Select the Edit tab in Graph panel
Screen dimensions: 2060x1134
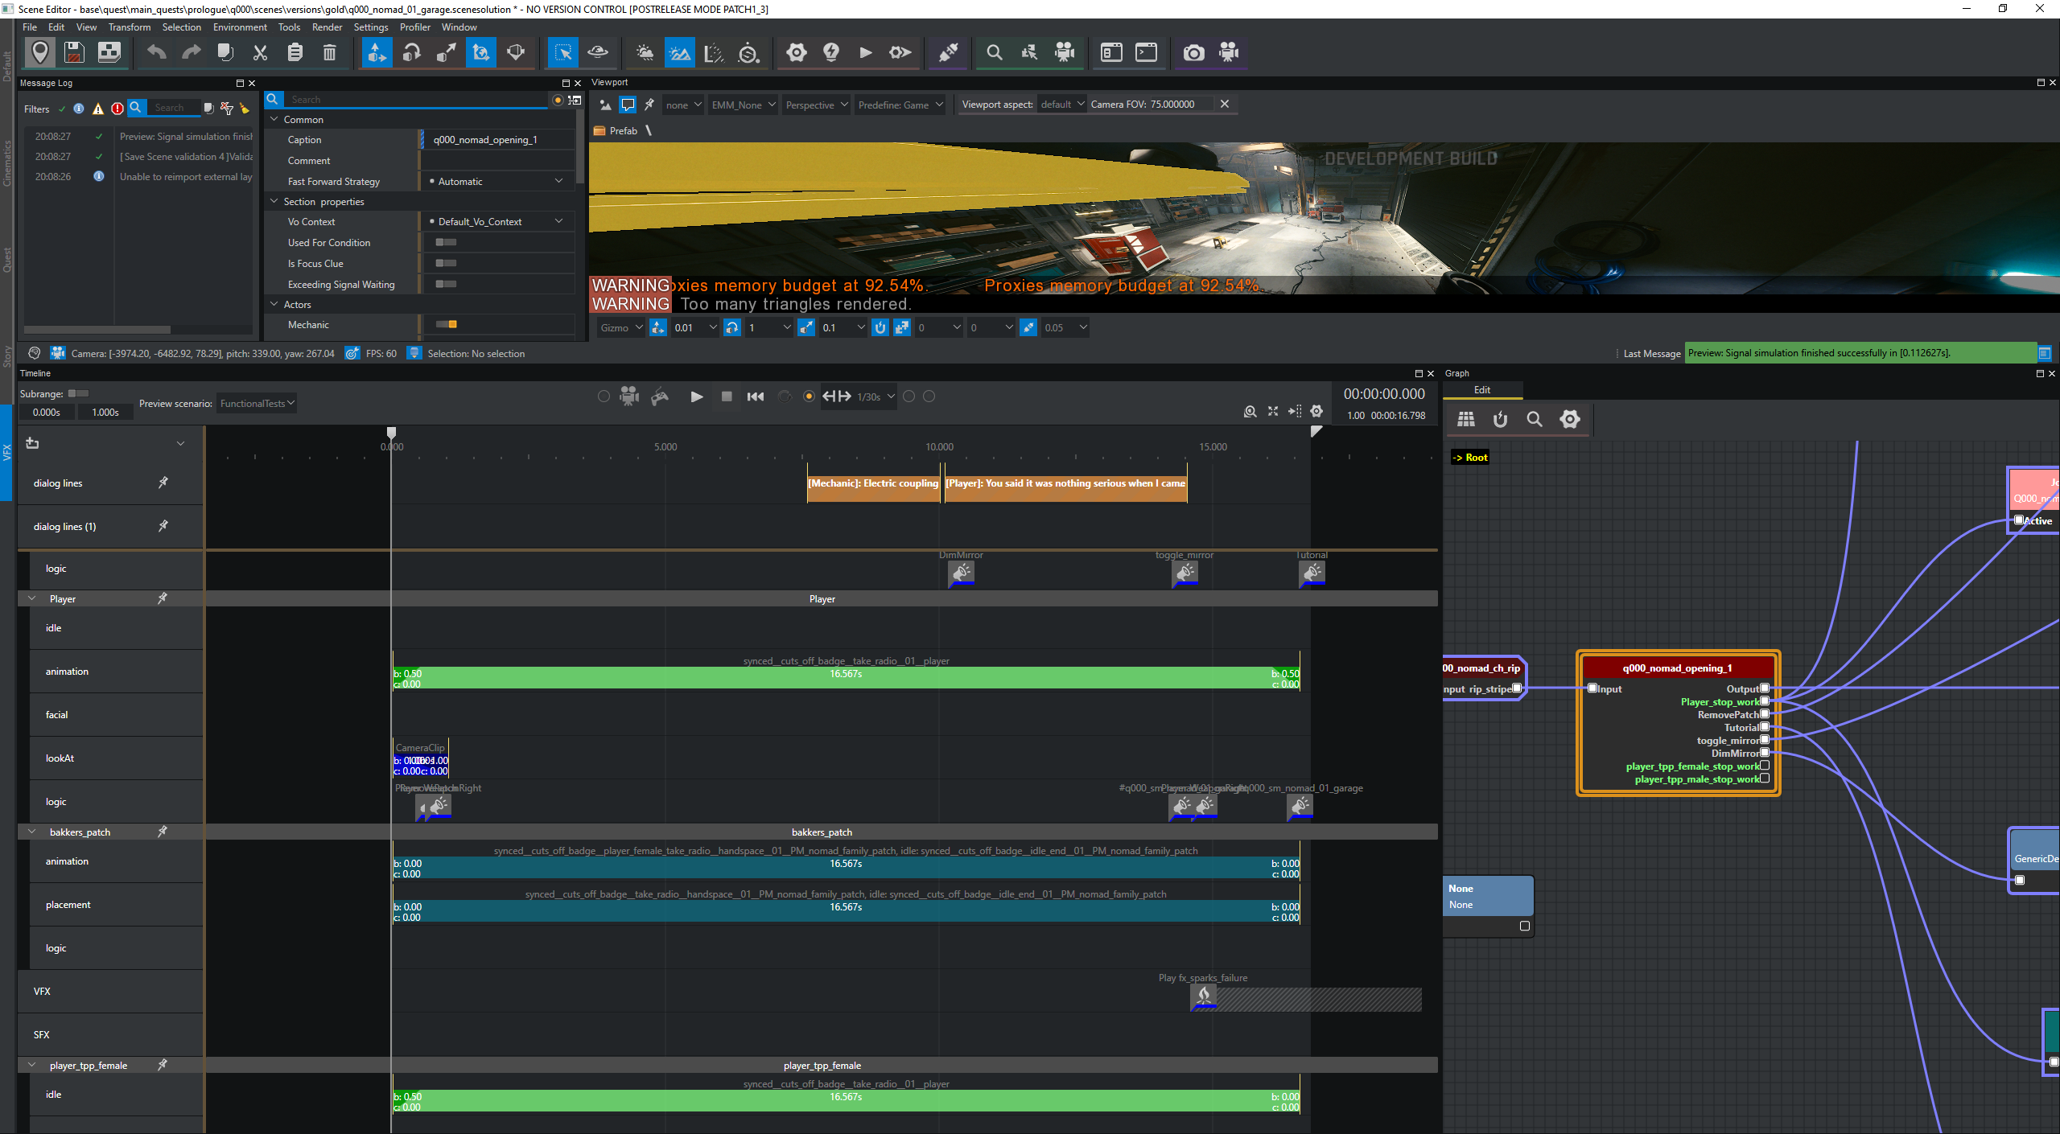pos(1482,389)
